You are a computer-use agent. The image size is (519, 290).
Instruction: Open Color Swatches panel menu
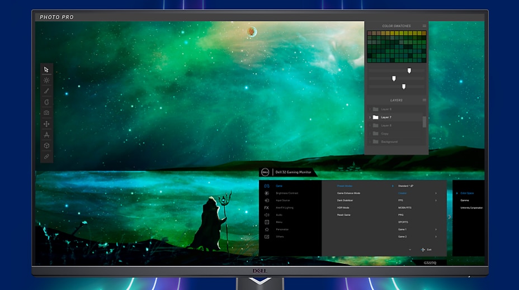pyautogui.click(x=424, y=26)
